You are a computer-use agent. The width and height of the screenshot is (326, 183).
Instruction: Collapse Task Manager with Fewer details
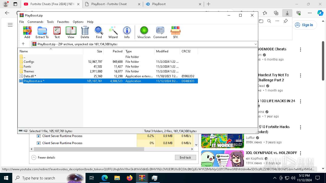click(x=43, y=157)
